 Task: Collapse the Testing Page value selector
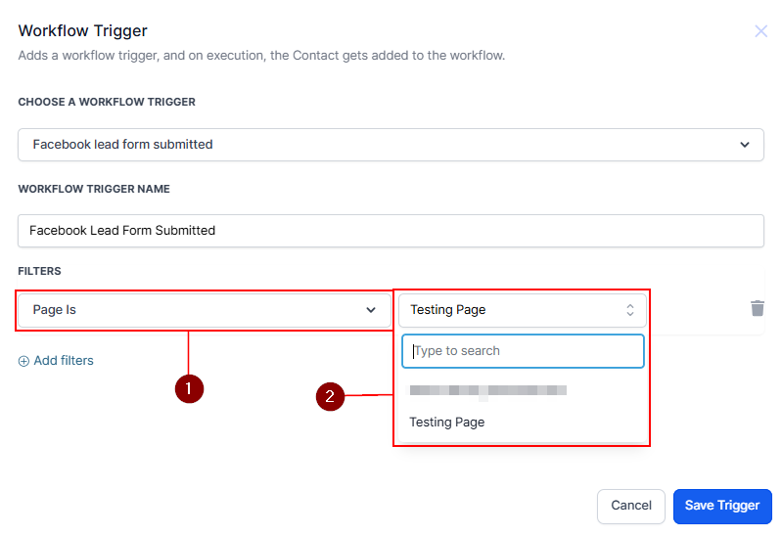[x=523, y=310]
